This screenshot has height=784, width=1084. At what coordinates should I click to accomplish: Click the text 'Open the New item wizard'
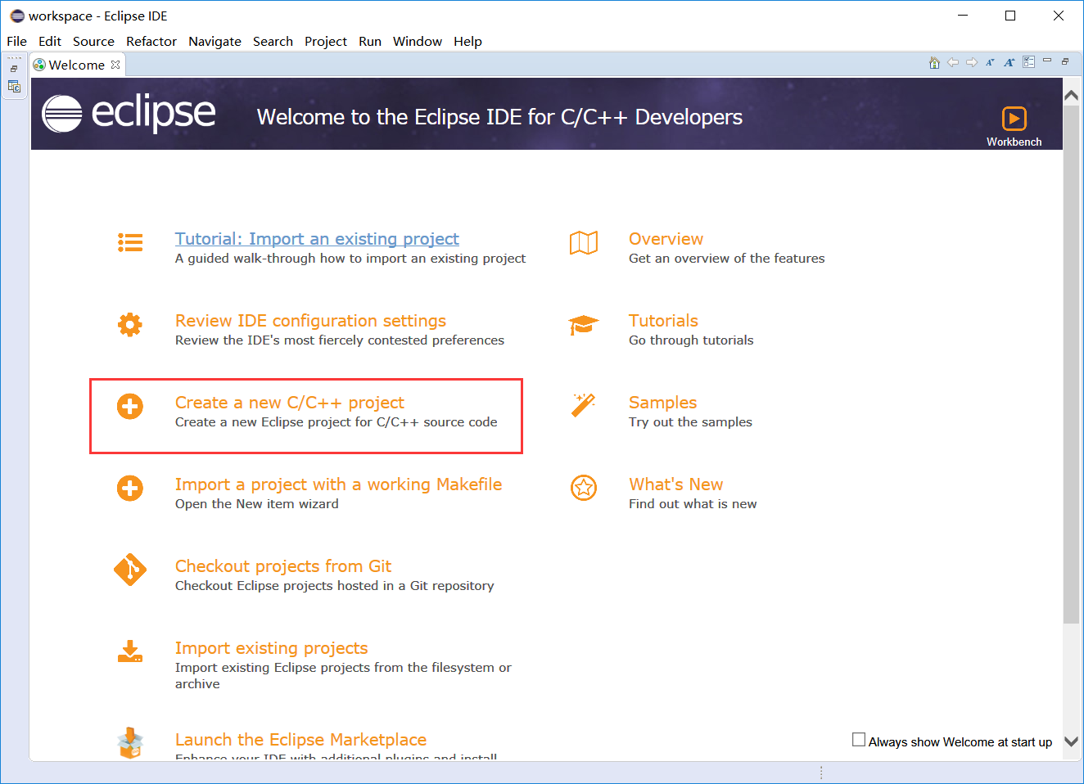click(256, 504)
